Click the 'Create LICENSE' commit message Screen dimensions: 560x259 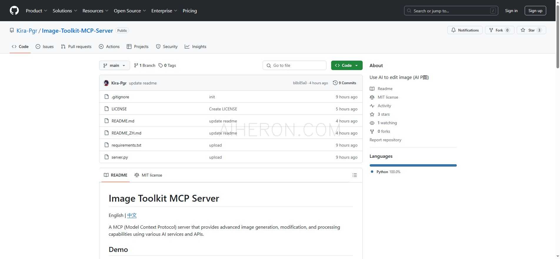[223, 109]
